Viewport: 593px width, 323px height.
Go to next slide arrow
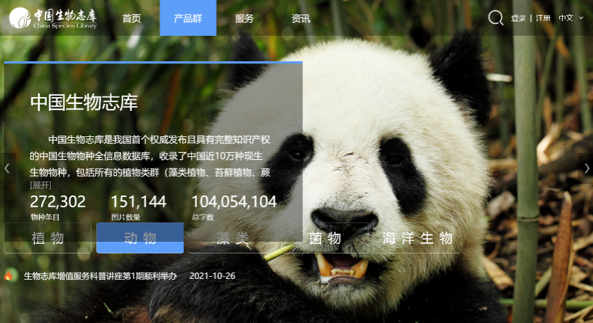tap(587, 168)
